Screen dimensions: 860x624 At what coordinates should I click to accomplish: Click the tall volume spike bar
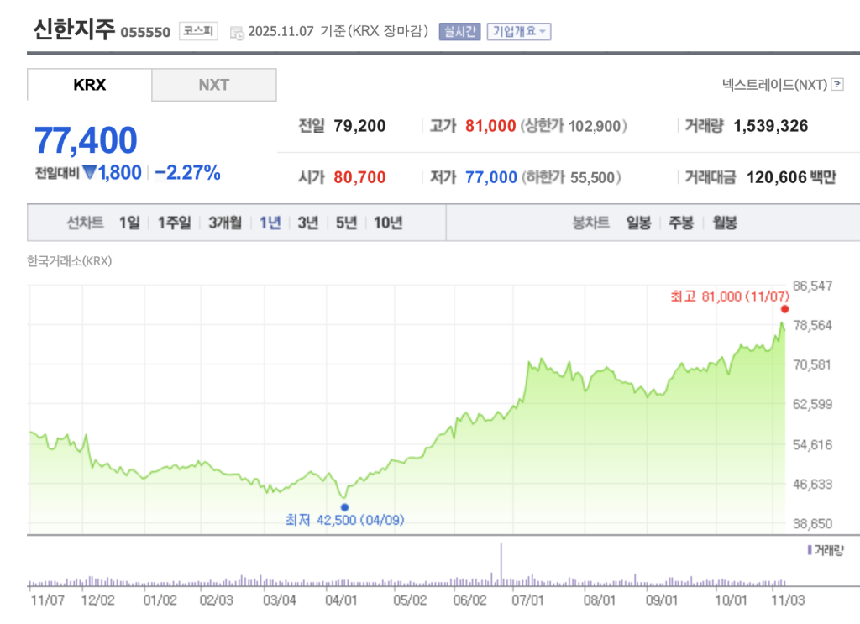[501, 564]
